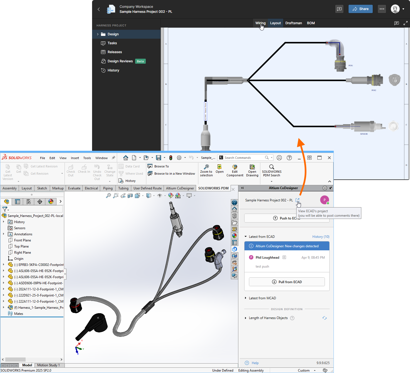Toggle fullscreen view in workspace viewer
Screen dimensions: 410x373
pyautogui.click(x=406, y=23)
